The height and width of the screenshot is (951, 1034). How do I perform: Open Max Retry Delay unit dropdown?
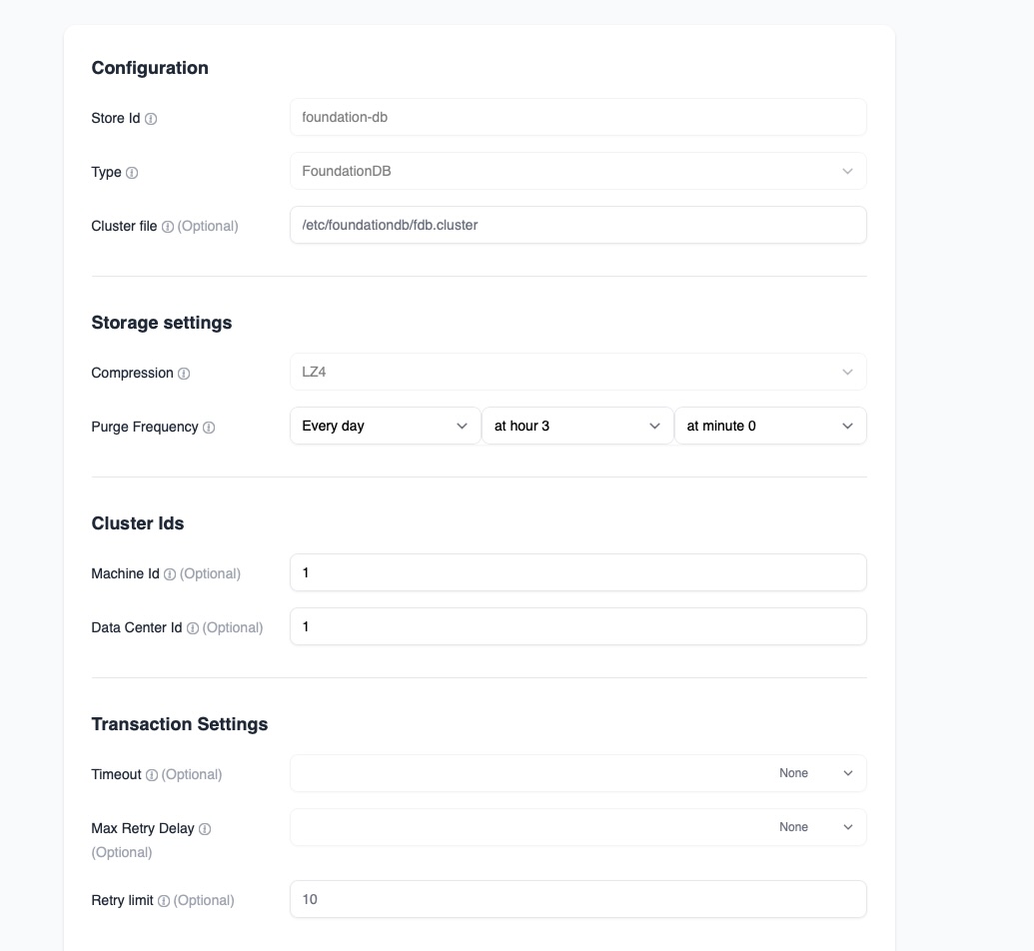point(815,827)
